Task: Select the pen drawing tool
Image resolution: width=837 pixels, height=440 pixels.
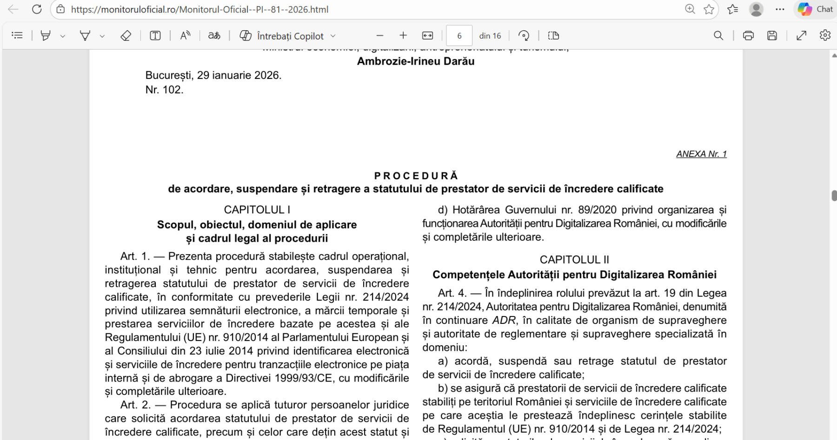Action: 85,35
